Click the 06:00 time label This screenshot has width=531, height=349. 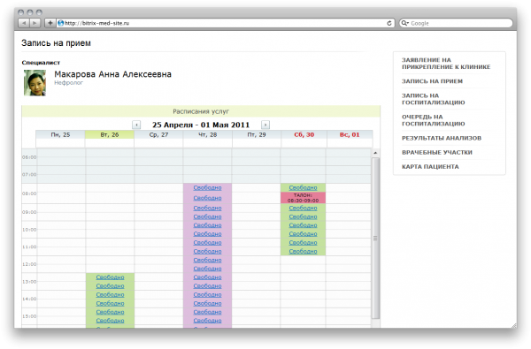29,157
